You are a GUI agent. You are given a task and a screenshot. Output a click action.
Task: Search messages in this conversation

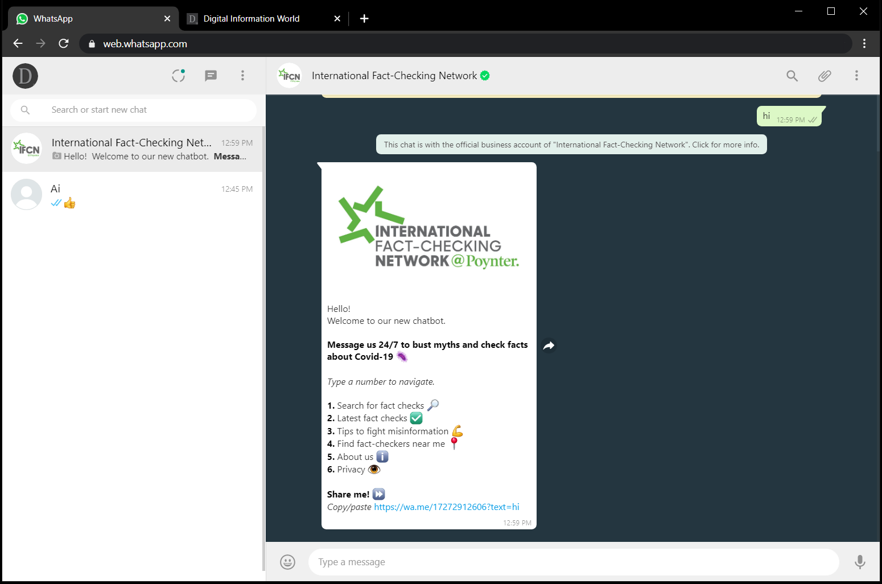[792, 76]
